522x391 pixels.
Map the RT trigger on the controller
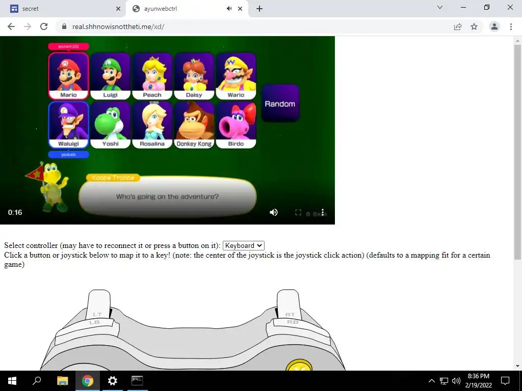click(x=290, y=304)
